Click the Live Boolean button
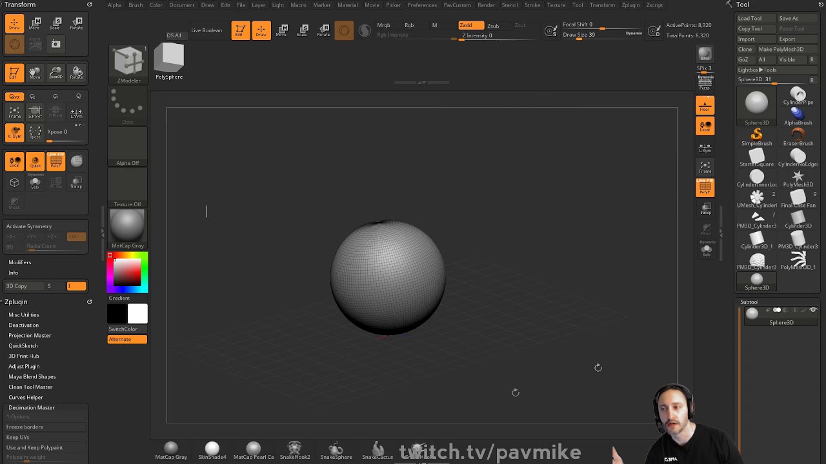 coord(206,30)
